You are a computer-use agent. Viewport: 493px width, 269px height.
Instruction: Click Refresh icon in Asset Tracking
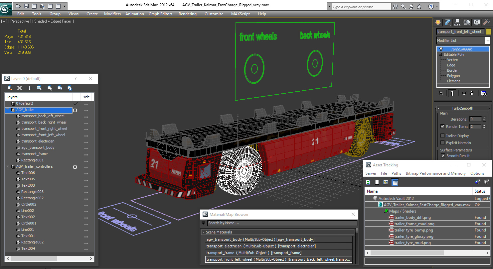368,182
